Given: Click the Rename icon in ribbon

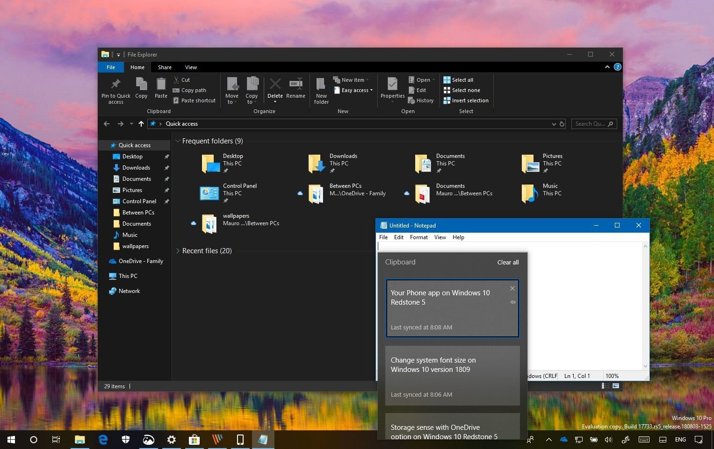Looking at the screenshot, I should [x=296, y=85].
